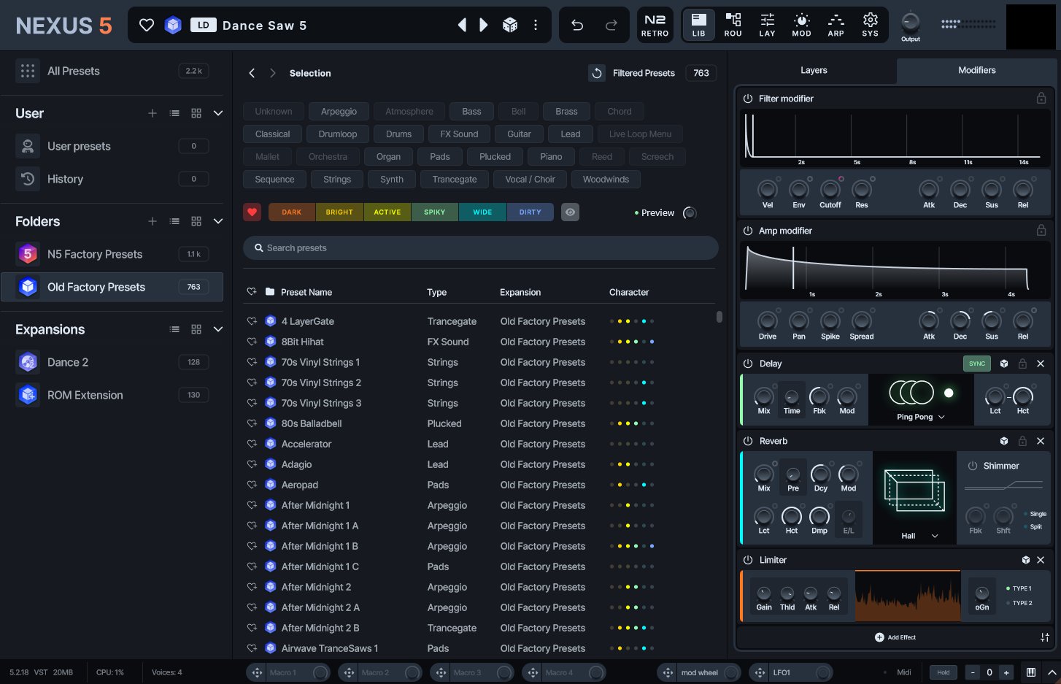Toggle Reverb effect power

pyautogui.click(x=748, y=441)
